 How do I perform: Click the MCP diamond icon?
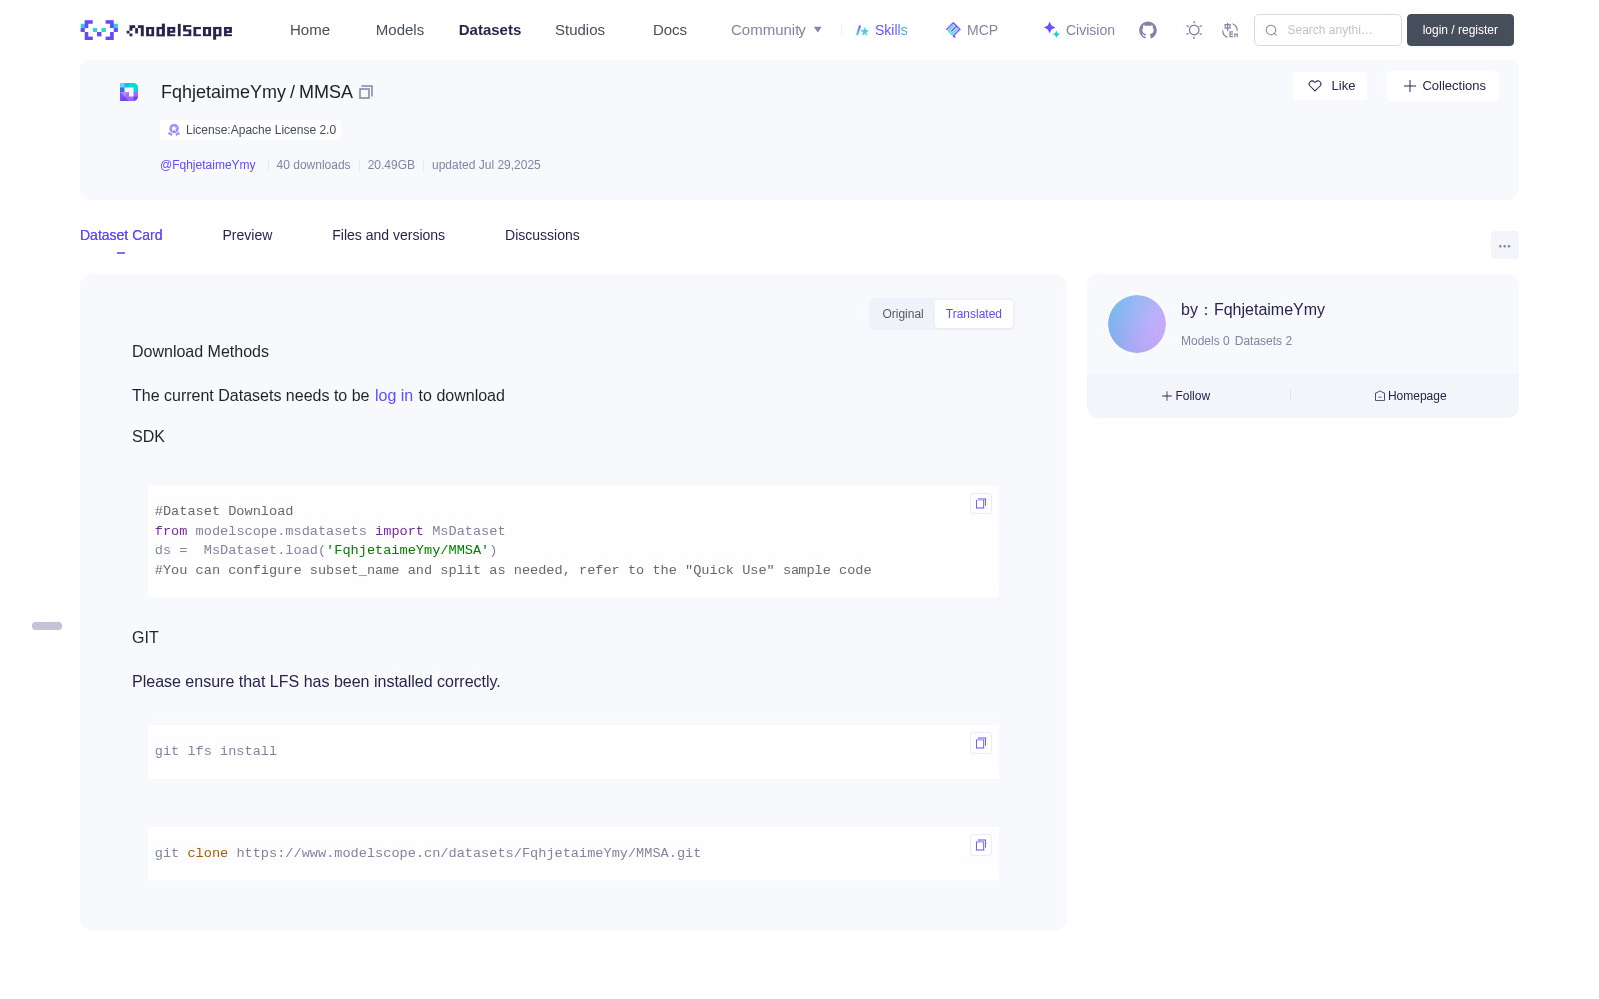[x=953, y=30]
